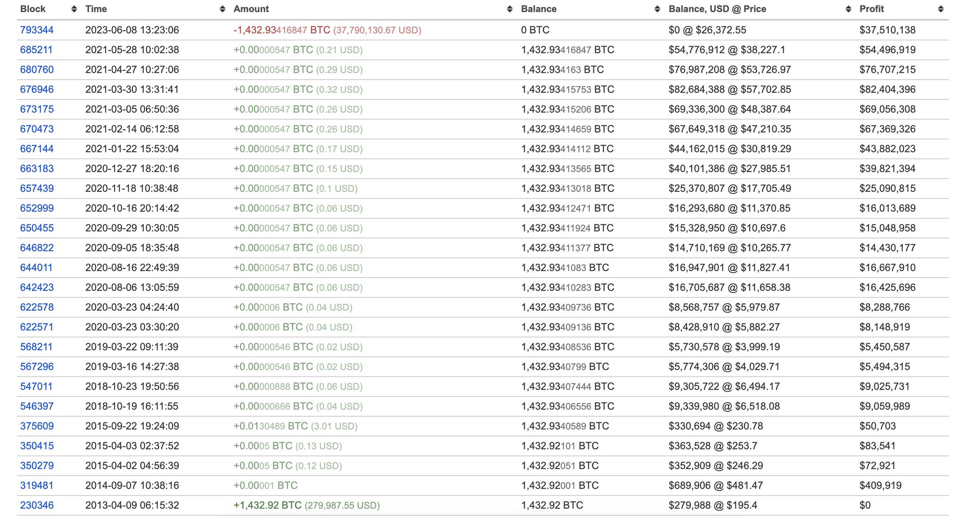Select timestamp 2015-09-22 19:24:09
This screenshot has height=518, width=956.
132,427
